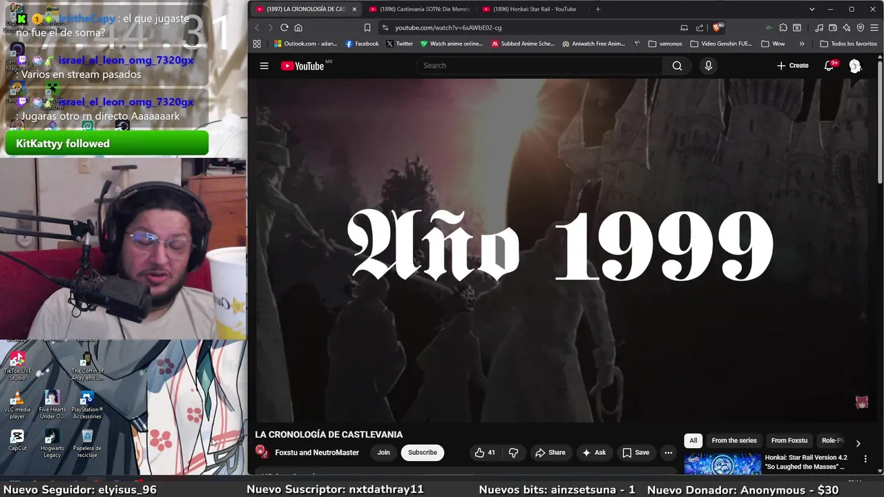This screenshot has height=497, width=884.
Task: Select From the series chip
Action: coord(734,440)
